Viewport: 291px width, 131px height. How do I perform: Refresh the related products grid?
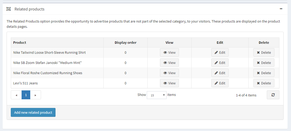click(273, 95)
